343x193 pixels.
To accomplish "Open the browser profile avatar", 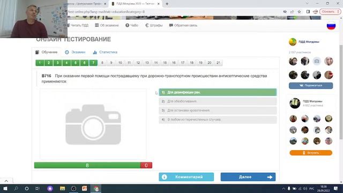I will 315,12.
